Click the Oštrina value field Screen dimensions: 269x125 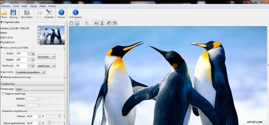click(x=32, y=116)
